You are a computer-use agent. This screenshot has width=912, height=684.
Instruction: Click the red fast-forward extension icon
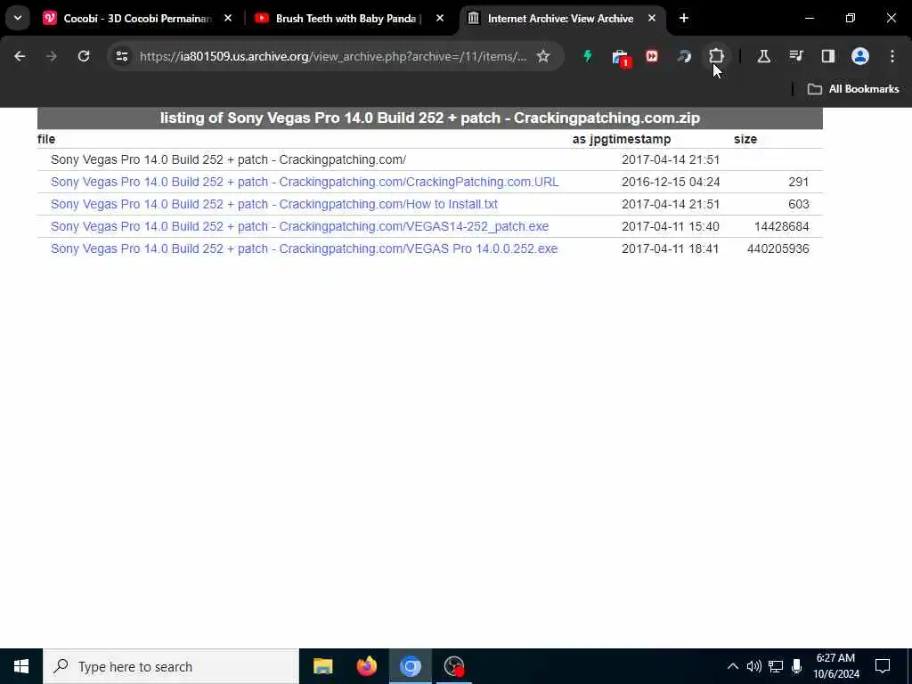point(652,56)
